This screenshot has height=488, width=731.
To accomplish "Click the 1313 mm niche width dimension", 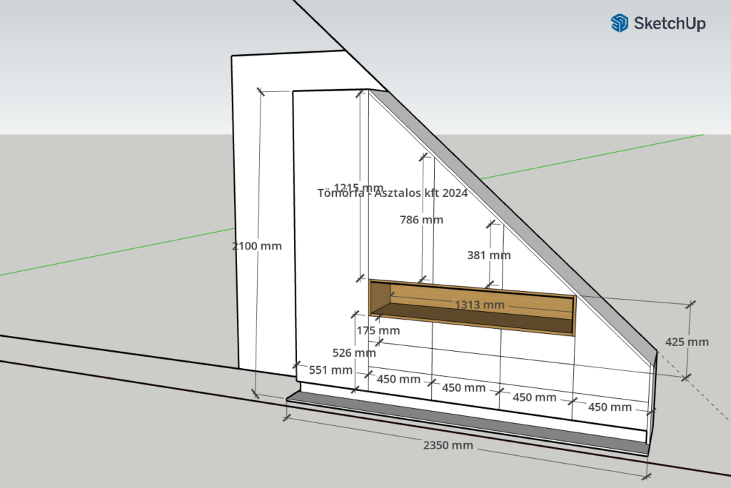I will [480, 305].
